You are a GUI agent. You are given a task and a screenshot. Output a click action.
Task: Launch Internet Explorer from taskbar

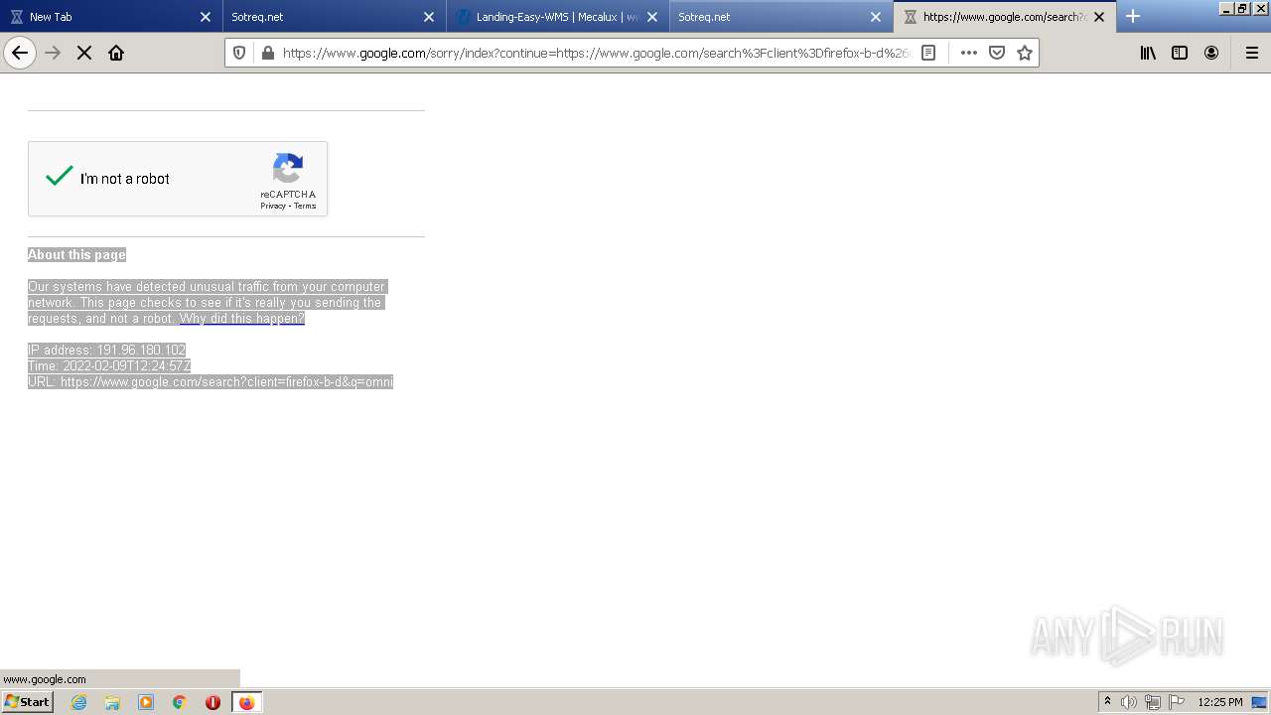[79, 702]
